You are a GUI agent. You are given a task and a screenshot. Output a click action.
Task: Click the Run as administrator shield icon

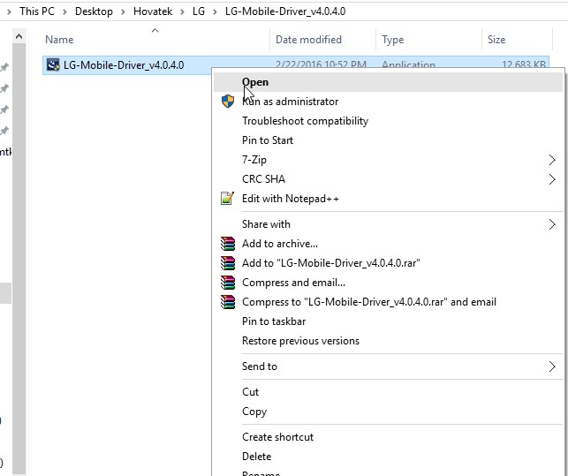tap(228, 102)
